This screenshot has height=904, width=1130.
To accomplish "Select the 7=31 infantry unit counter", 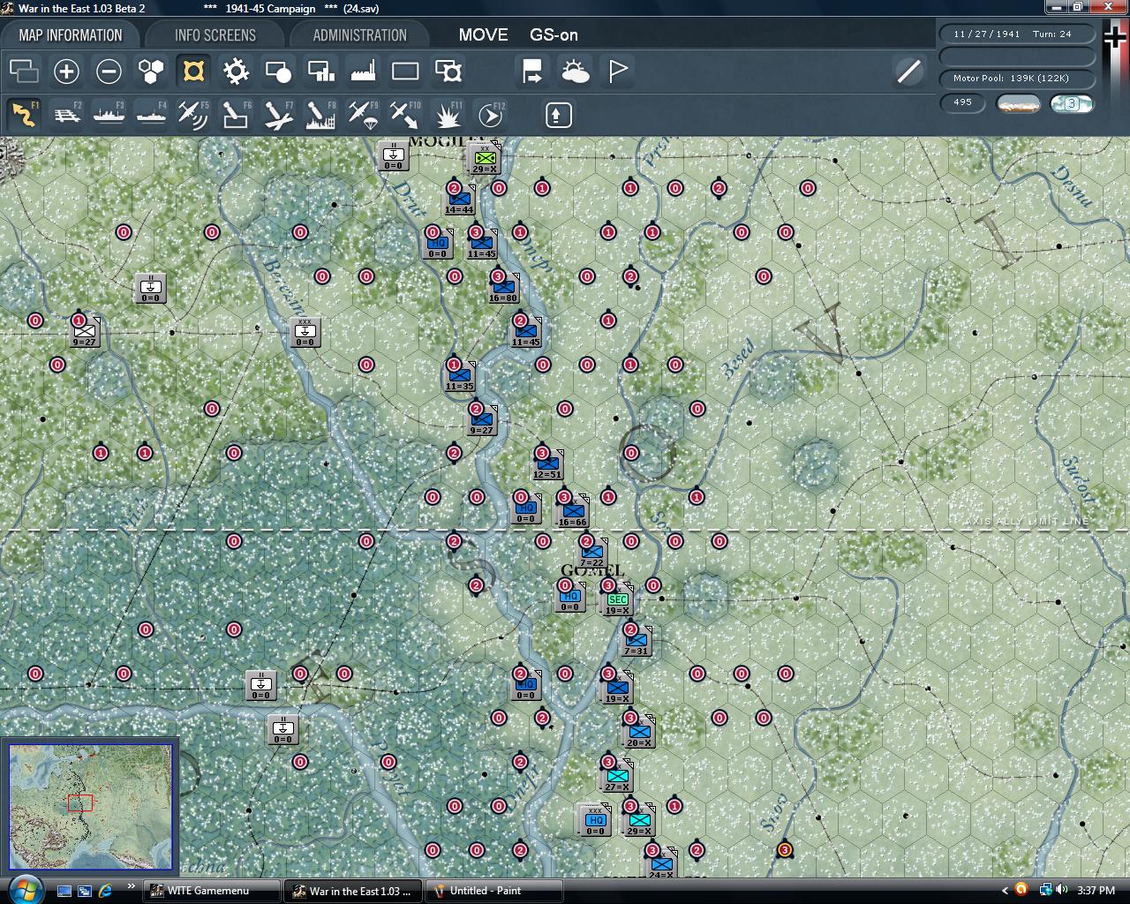I will coord(636,642).
